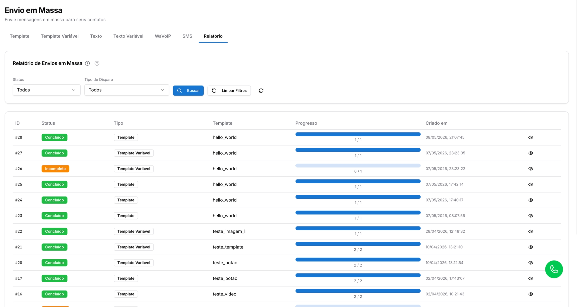Click the Criado em column header
The width and height of the screenshot is (577, 307).
436,123
